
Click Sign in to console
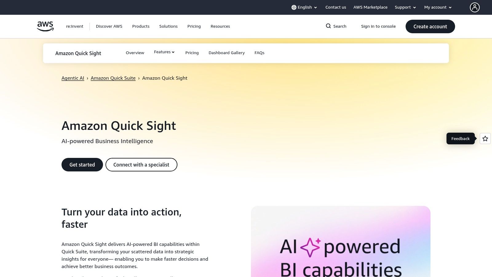click(x=378, y=26)
